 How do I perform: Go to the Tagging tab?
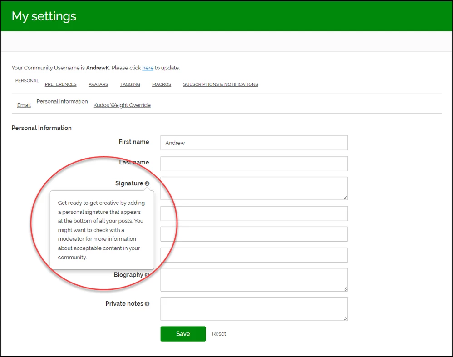(130, 84)
